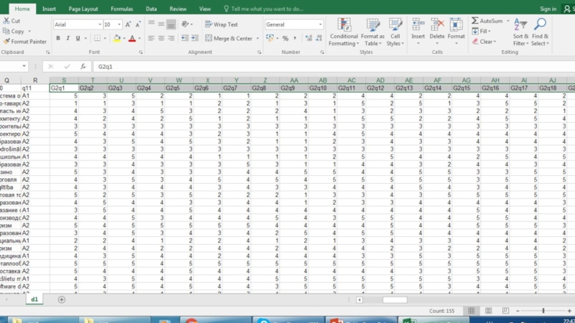Open the Page Layout tab

tap(84, 9)
